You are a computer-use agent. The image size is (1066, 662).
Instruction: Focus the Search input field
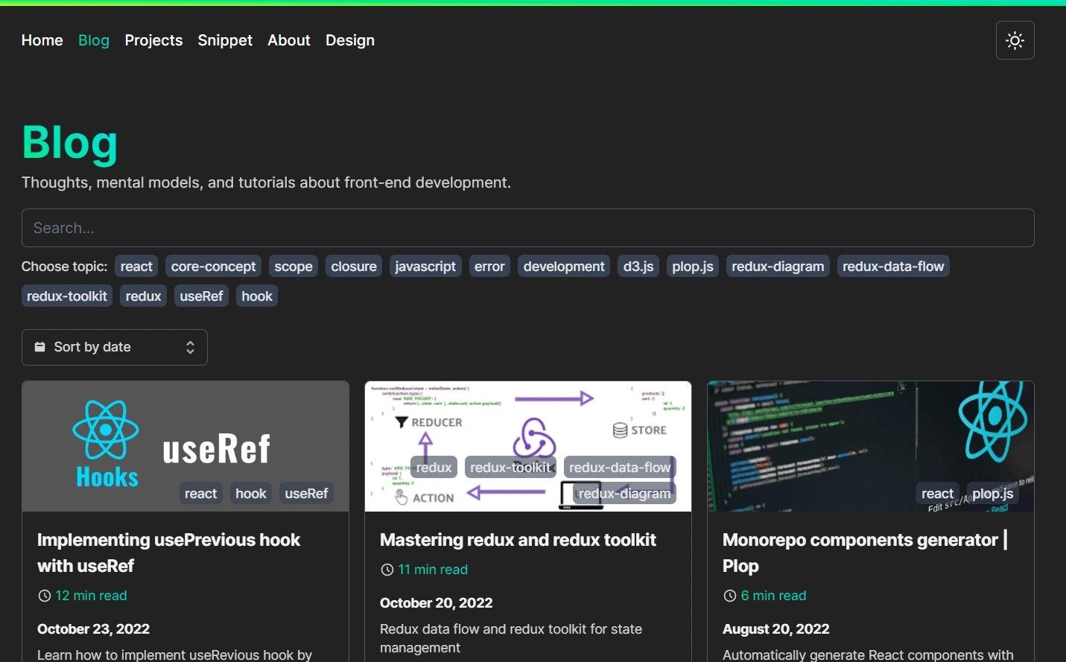pos(528,228)
